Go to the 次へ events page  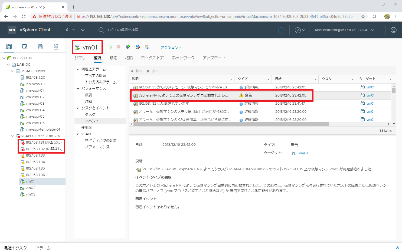(x=153, y=71)
